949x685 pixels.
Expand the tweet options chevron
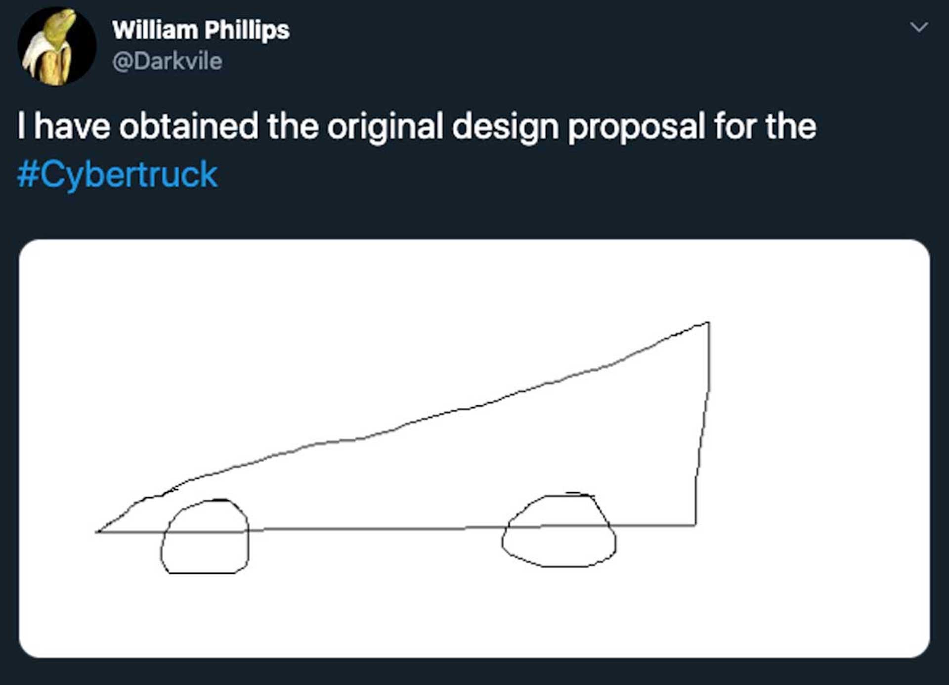(x=919, y=27)
